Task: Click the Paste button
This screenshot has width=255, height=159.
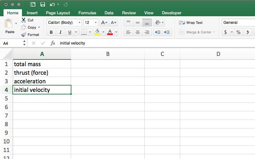Action: coord(10,26)
